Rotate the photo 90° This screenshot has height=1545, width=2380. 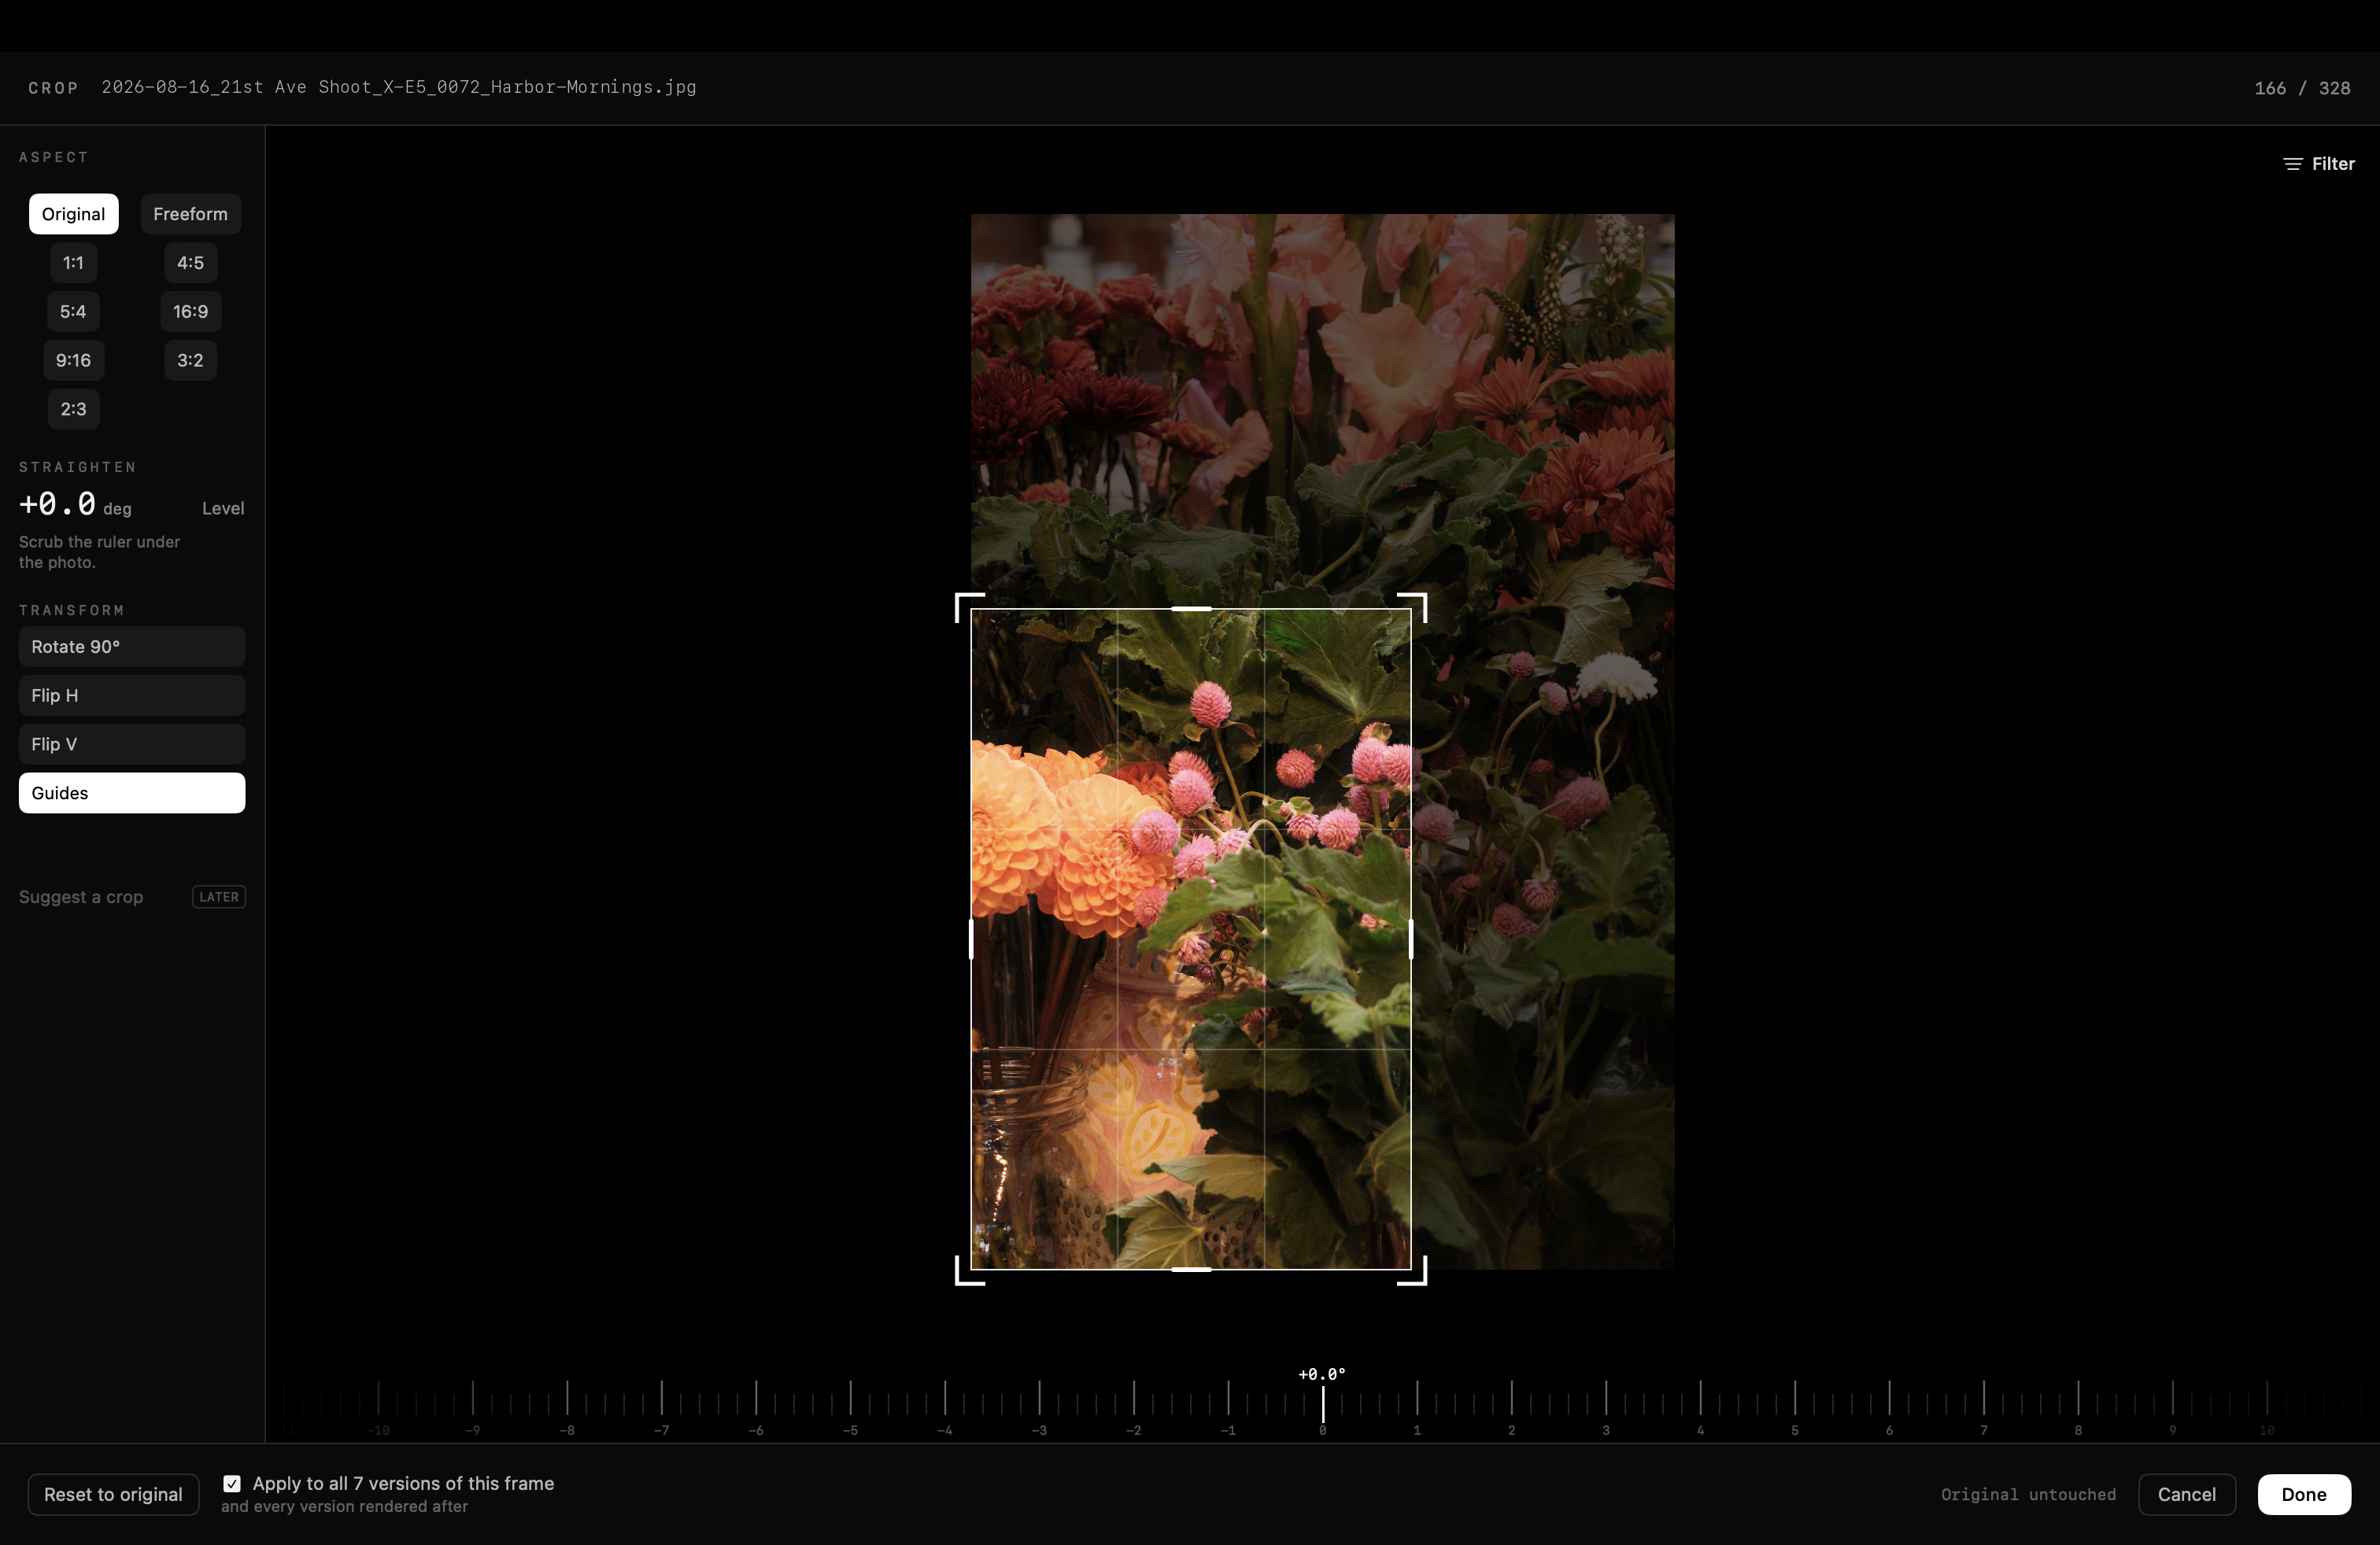coord(132,647)
